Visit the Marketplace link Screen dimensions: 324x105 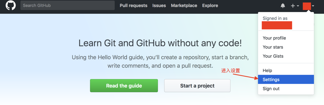point(184,5)
